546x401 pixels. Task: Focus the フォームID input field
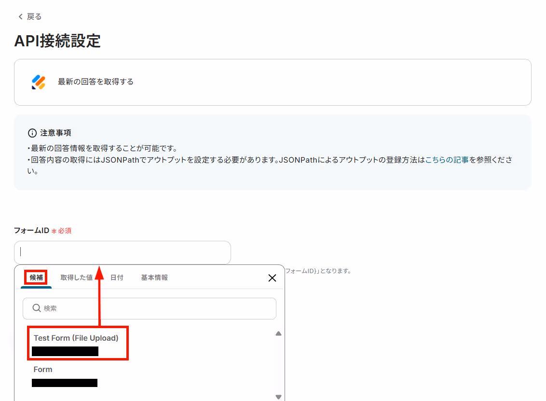click(x=123, y=252)
